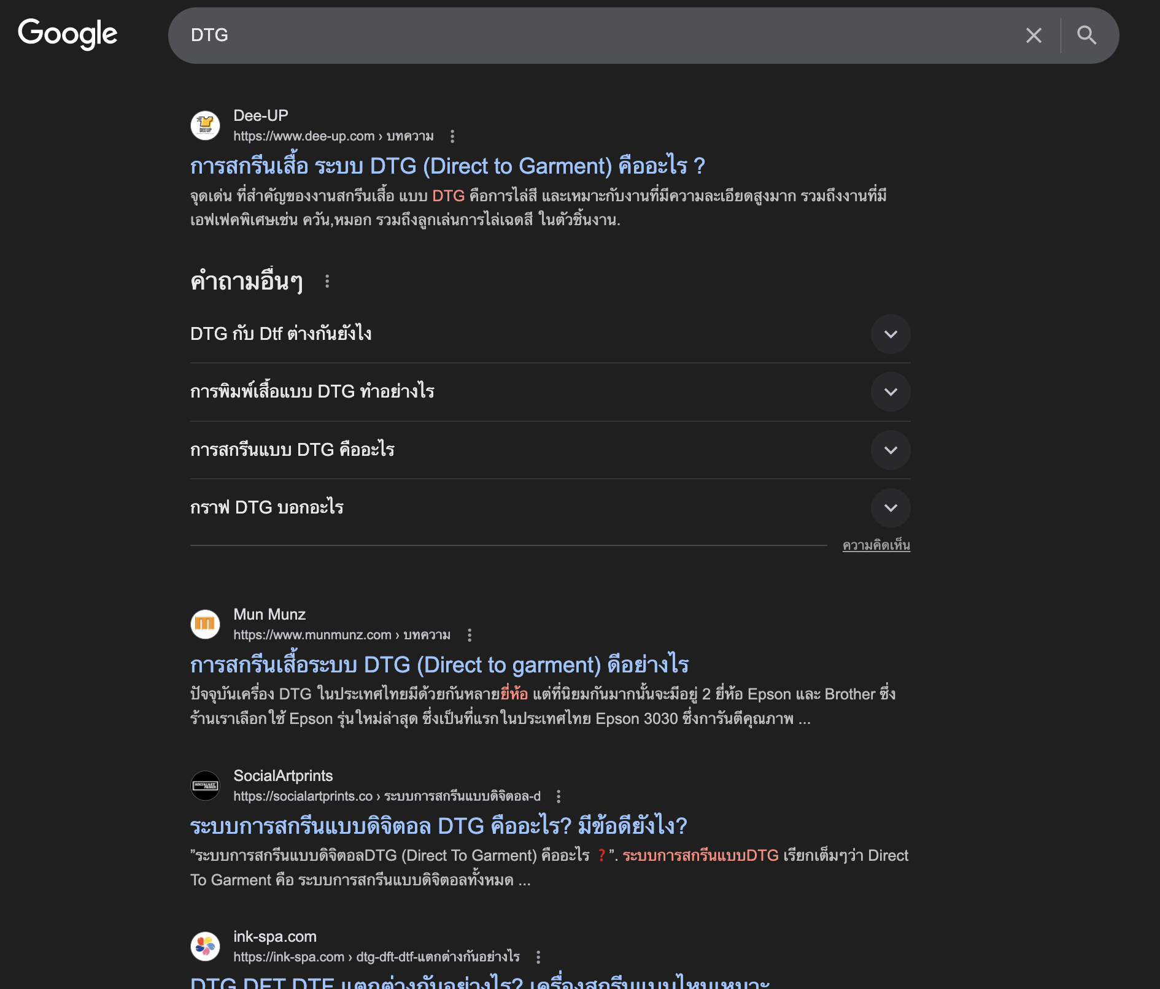Expand the question การพิมพ์เสื้อแบบ DTG ทำอย่างไร
The height and width of the screenshot is (989, 1160).
pos(890,392)
